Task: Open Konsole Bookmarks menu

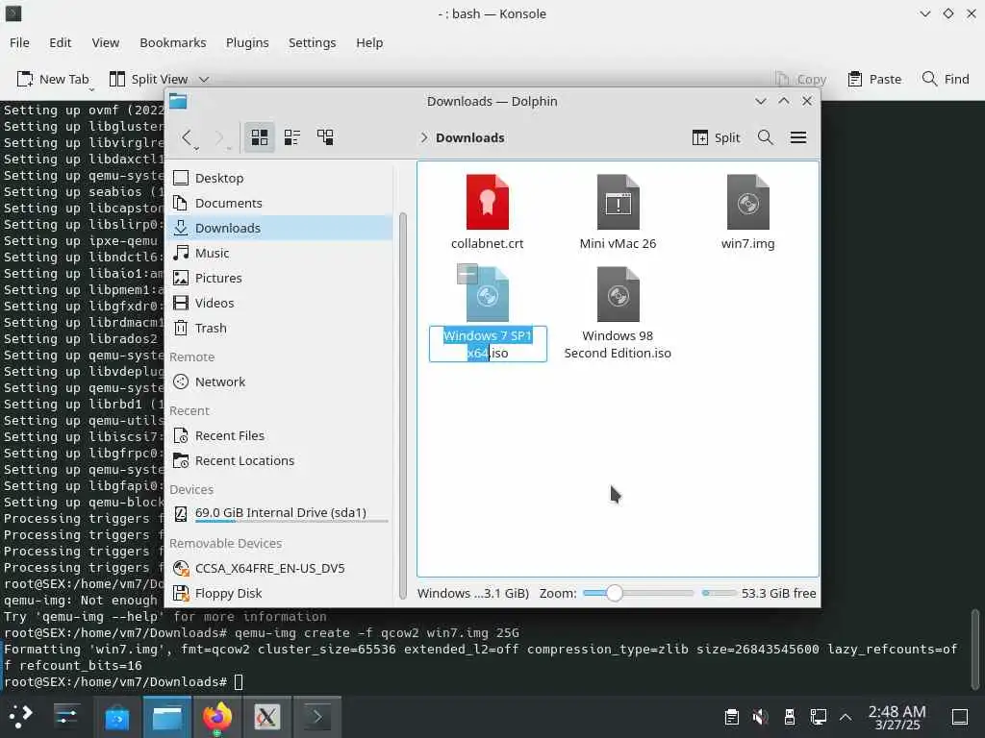Action: [x=173, y=42]
